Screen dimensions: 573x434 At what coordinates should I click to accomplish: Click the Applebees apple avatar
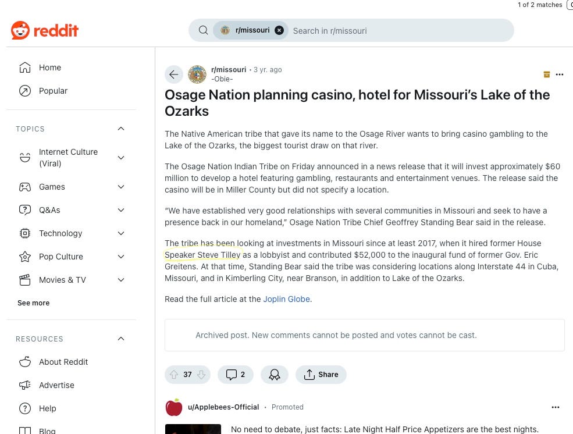click(174, 407)
